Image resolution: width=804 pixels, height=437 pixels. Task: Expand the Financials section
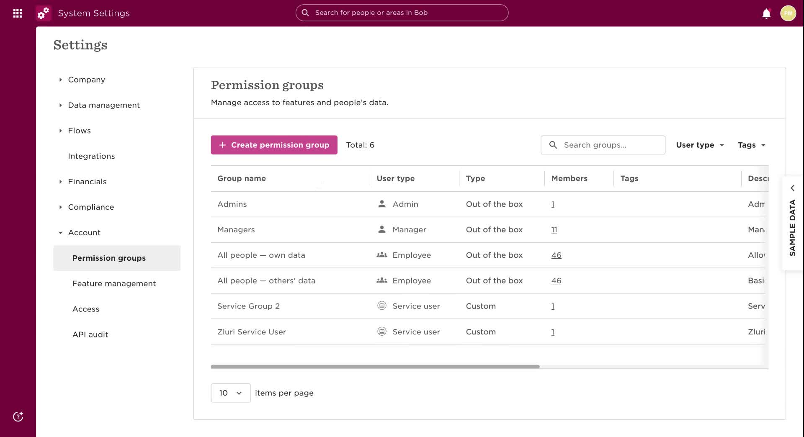click(60, 182)
